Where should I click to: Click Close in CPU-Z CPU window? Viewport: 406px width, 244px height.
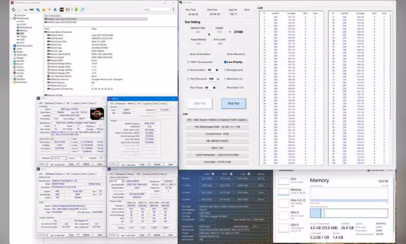100,164
